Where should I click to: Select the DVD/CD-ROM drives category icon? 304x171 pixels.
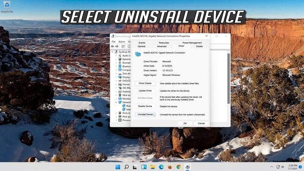pyautogui.click(x=120, y=81)
